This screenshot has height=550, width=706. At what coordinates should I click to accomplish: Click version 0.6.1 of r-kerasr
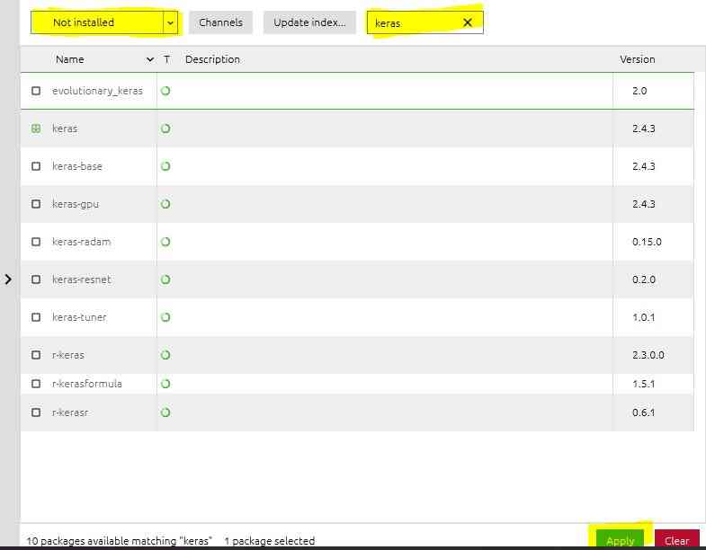[643, 412]
